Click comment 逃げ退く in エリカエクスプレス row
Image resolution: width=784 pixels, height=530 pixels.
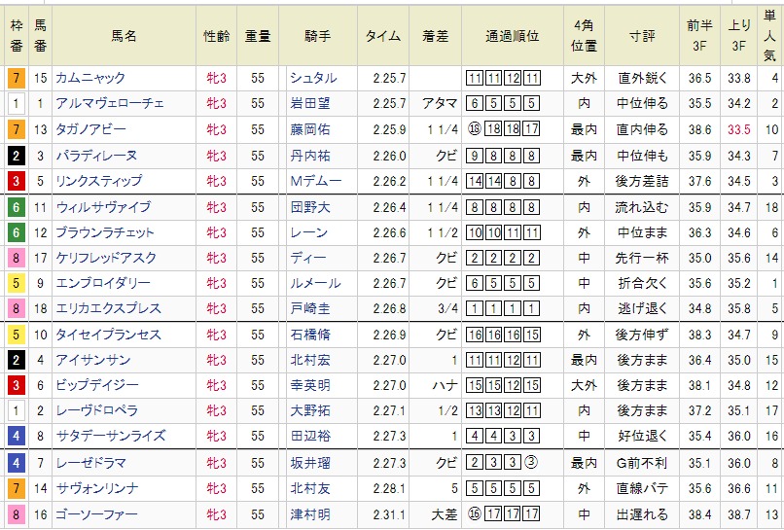pos(643,308)
